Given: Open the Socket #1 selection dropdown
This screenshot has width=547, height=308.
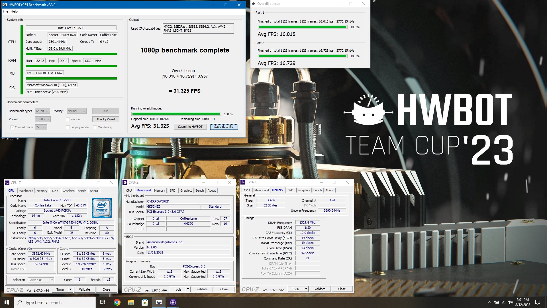Looking at the screenshot, I should pos(41,280).
